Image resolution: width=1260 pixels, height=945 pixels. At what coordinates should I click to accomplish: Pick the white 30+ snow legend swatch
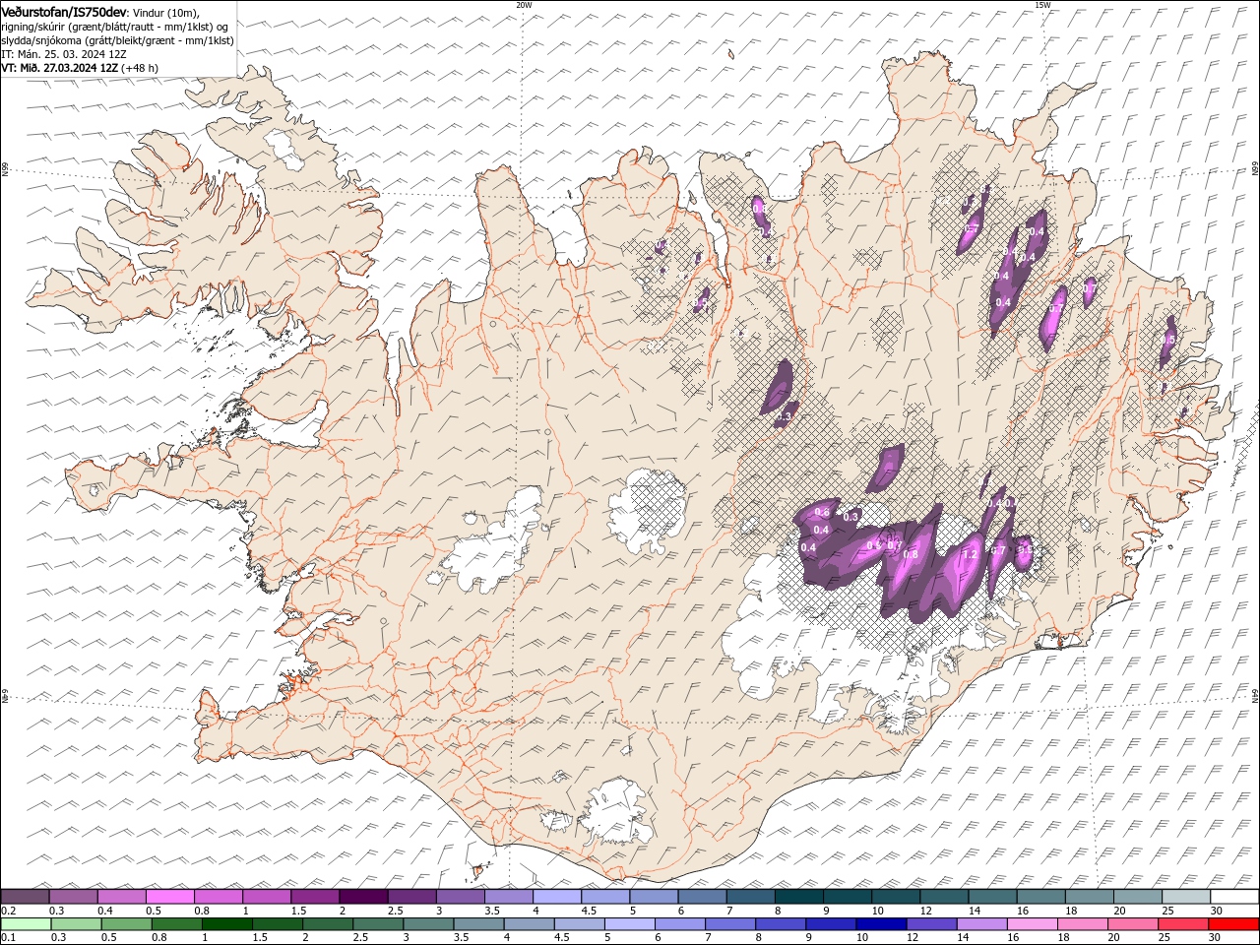tap(1234, 897)
